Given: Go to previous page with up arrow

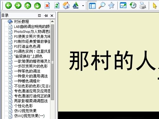Looking at the screenshot, I should click(x=28, y=5).
